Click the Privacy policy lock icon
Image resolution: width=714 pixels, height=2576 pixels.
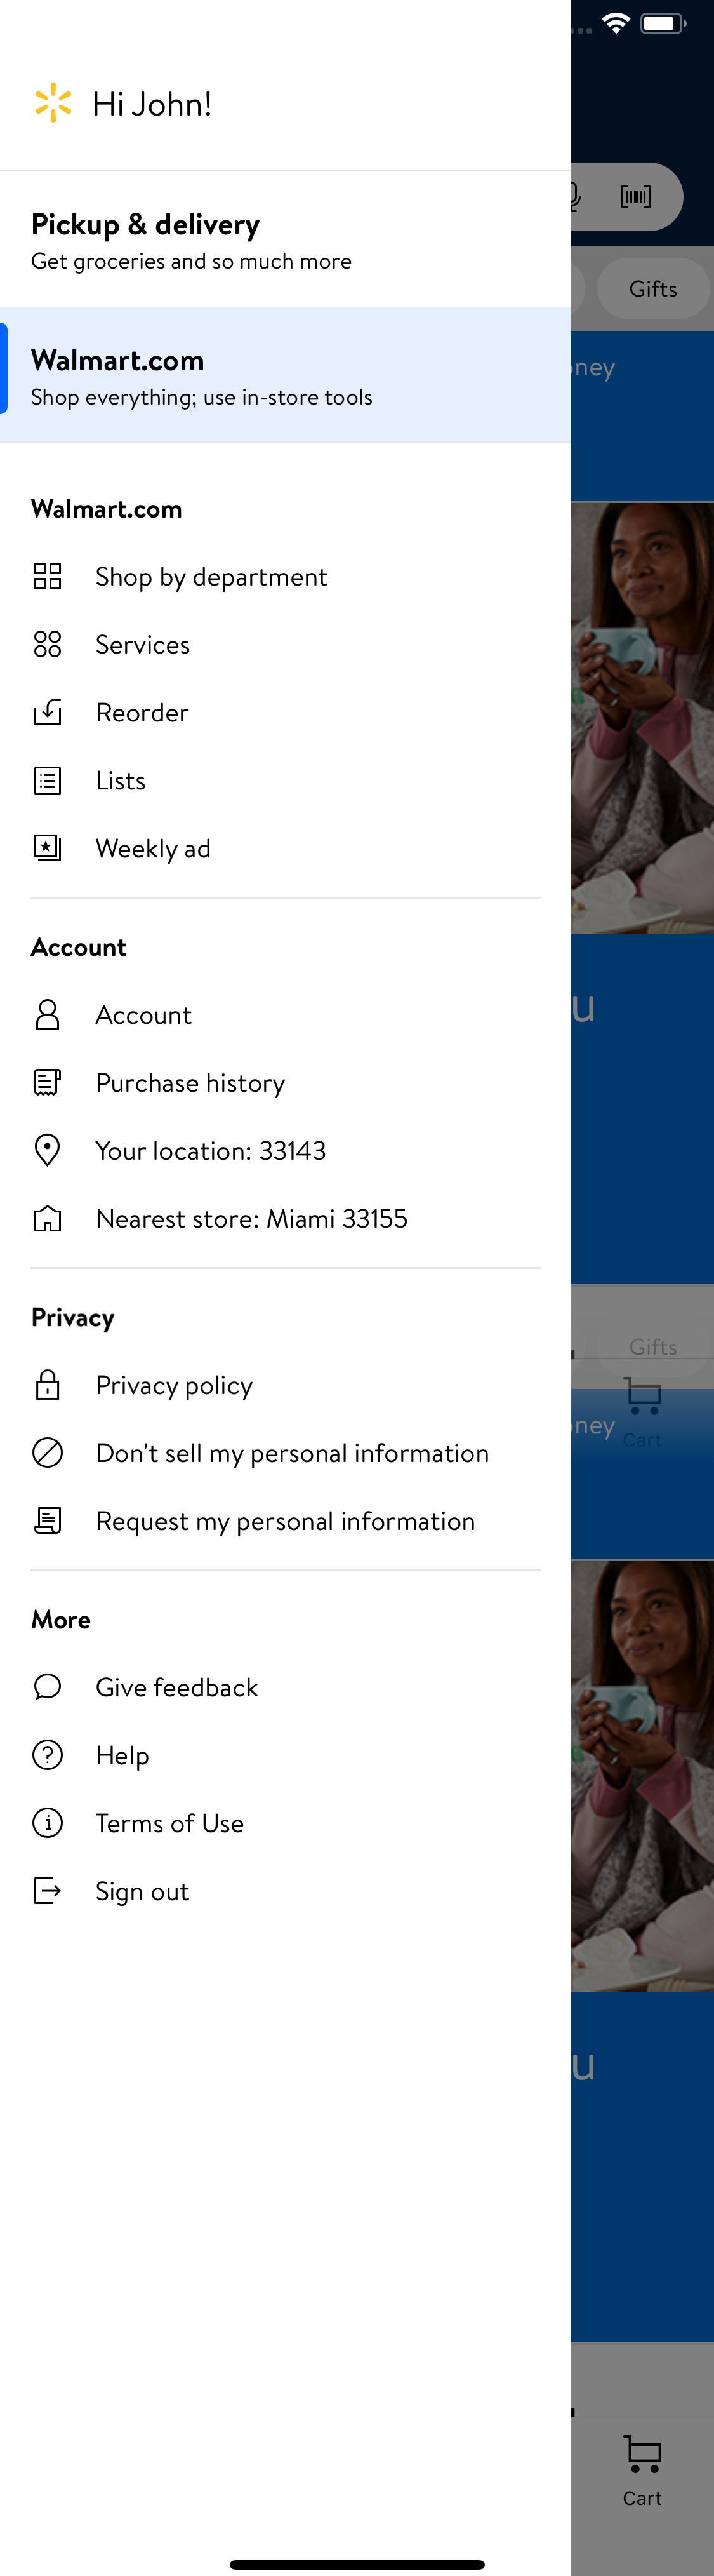pyautogui.click(x=47, y=1384)
